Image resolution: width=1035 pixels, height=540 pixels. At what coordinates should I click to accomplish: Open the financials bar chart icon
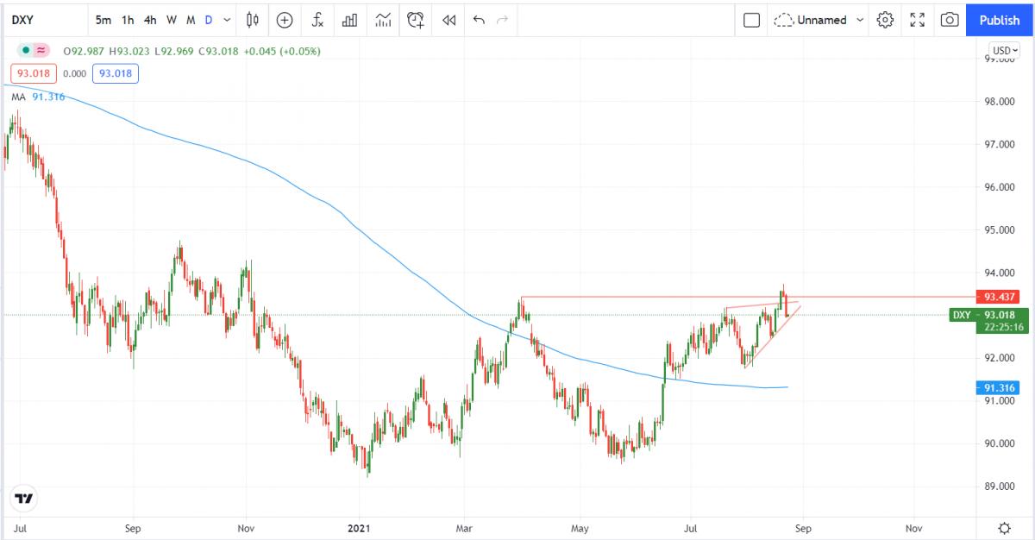(x=350, y=20)
